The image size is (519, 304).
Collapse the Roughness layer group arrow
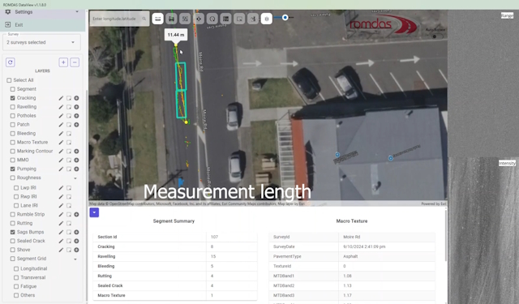click(75, 178)
